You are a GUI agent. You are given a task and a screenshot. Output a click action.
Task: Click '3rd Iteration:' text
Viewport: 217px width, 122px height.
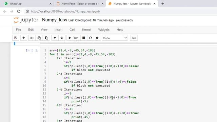click(70, 89)
